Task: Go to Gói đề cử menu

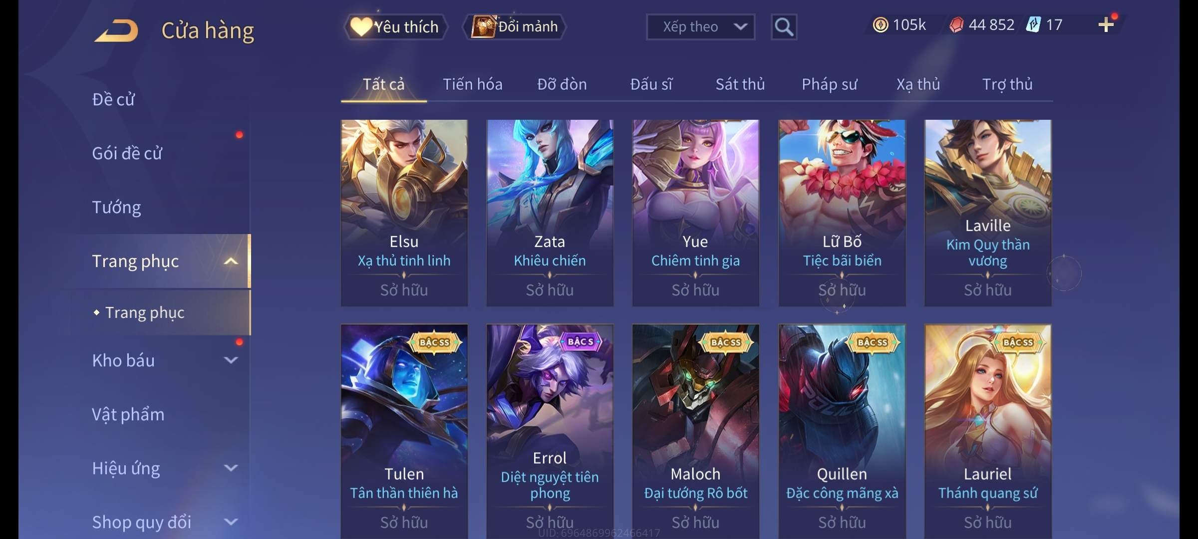Action: [127, 153]
